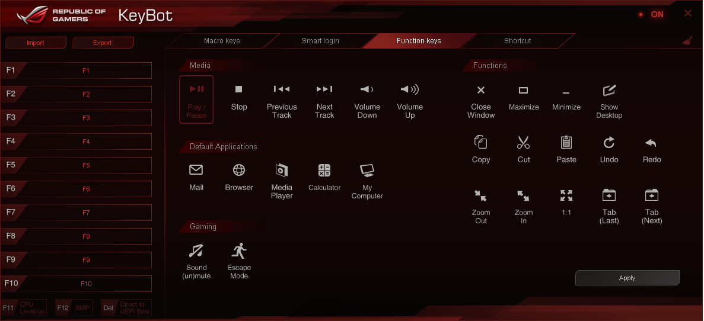Screen dimensions: 704x321
Task: Apply the key assignments
Action: coord(627,278)
